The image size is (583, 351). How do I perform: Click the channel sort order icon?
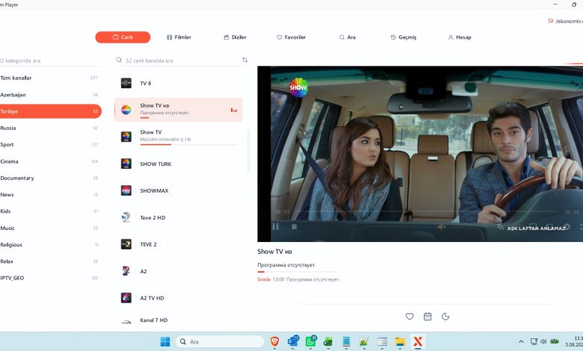coord(244,60)
